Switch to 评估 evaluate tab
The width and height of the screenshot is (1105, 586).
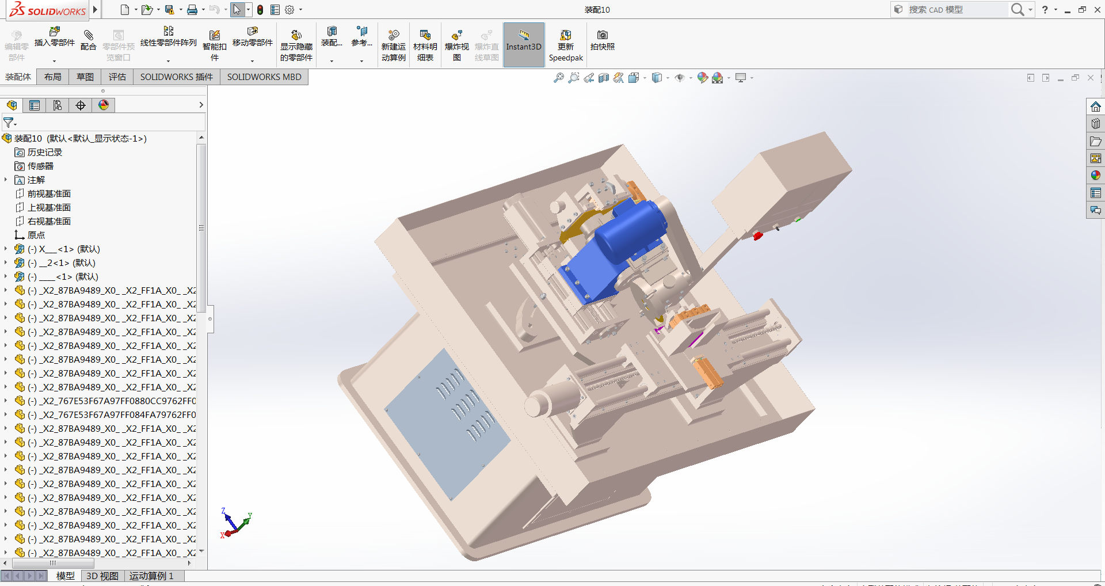[x=117, y=77]
